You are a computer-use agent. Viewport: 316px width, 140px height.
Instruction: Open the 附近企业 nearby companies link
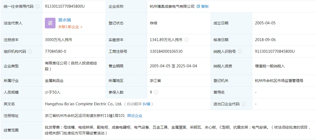click(135, 116)
